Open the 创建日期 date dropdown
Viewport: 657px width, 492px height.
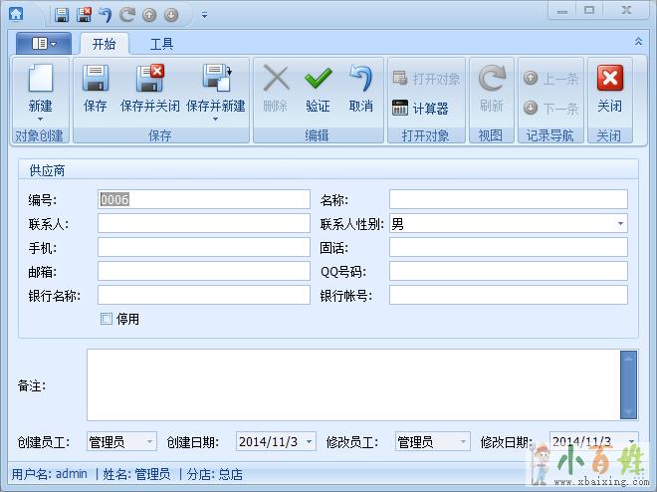click(x=309, y=441)
